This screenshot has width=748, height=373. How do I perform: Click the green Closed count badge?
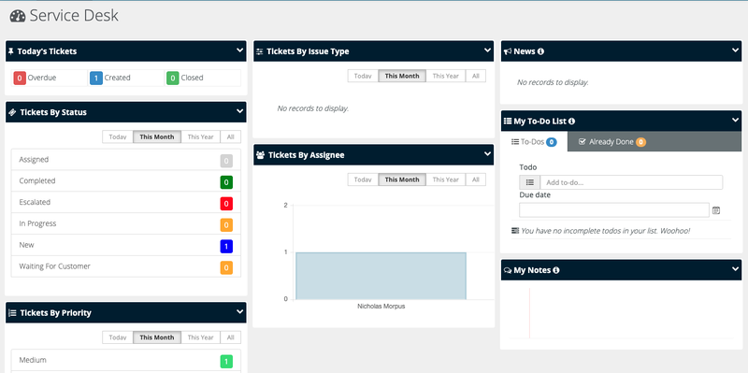pos(173,78)
